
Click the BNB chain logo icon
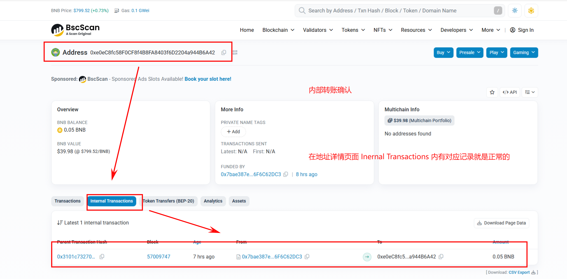point(531,10)
